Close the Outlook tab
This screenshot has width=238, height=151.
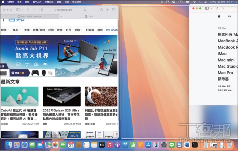[61, 17]
